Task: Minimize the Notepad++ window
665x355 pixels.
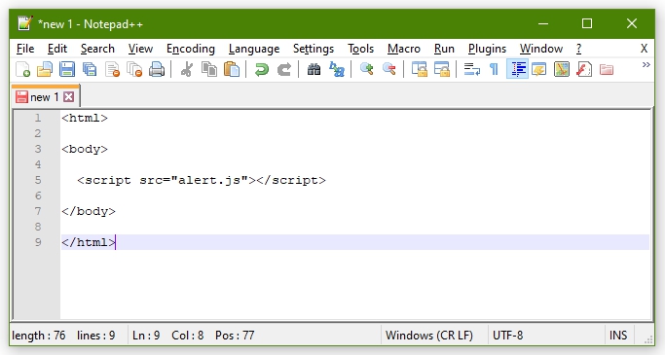Action: [543, 23]
